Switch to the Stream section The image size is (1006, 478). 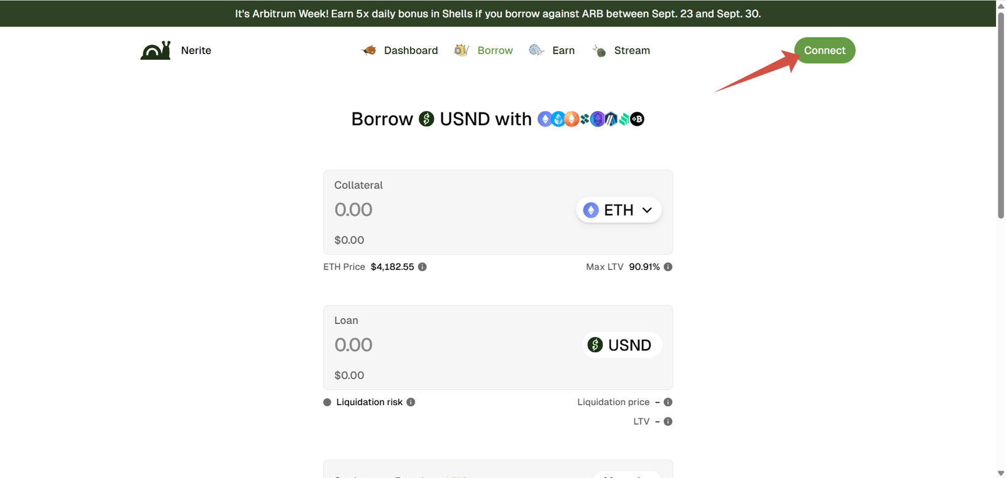click(631, 50)
